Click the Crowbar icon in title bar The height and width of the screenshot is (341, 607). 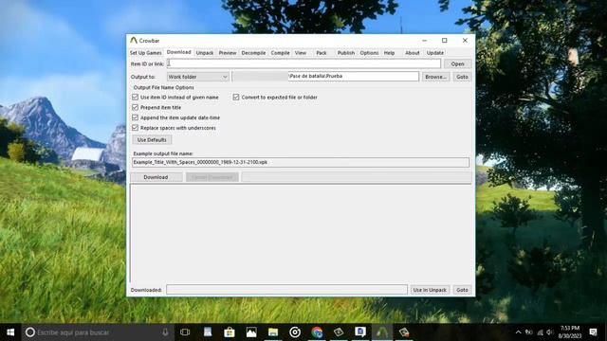click(x=134, y=40)
